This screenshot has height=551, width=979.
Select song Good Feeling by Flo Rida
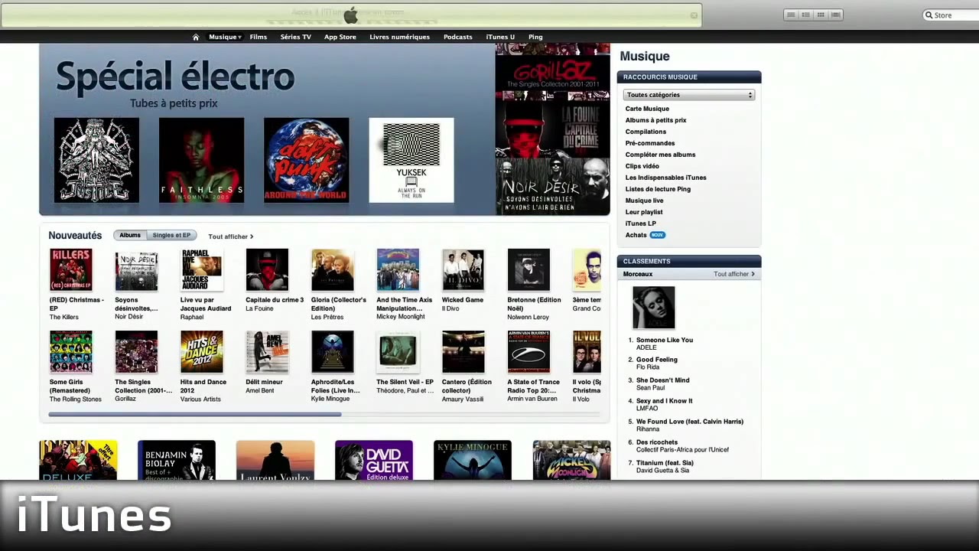pos(657,360)
